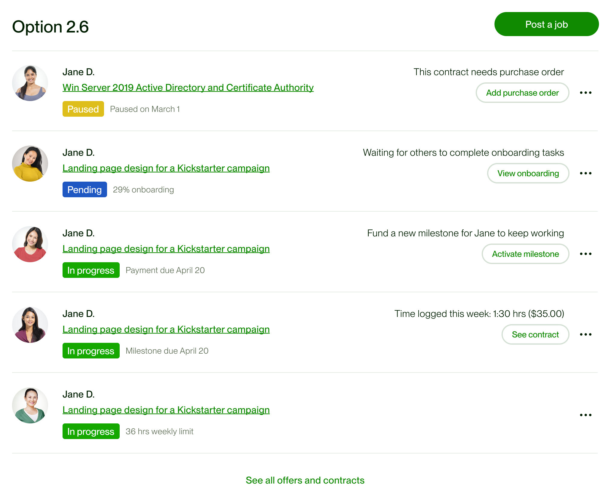The height and width of the screenshot is (504, 611).
Task: Click '36 hrs weekly limit' text
Action: coord(160,431)
